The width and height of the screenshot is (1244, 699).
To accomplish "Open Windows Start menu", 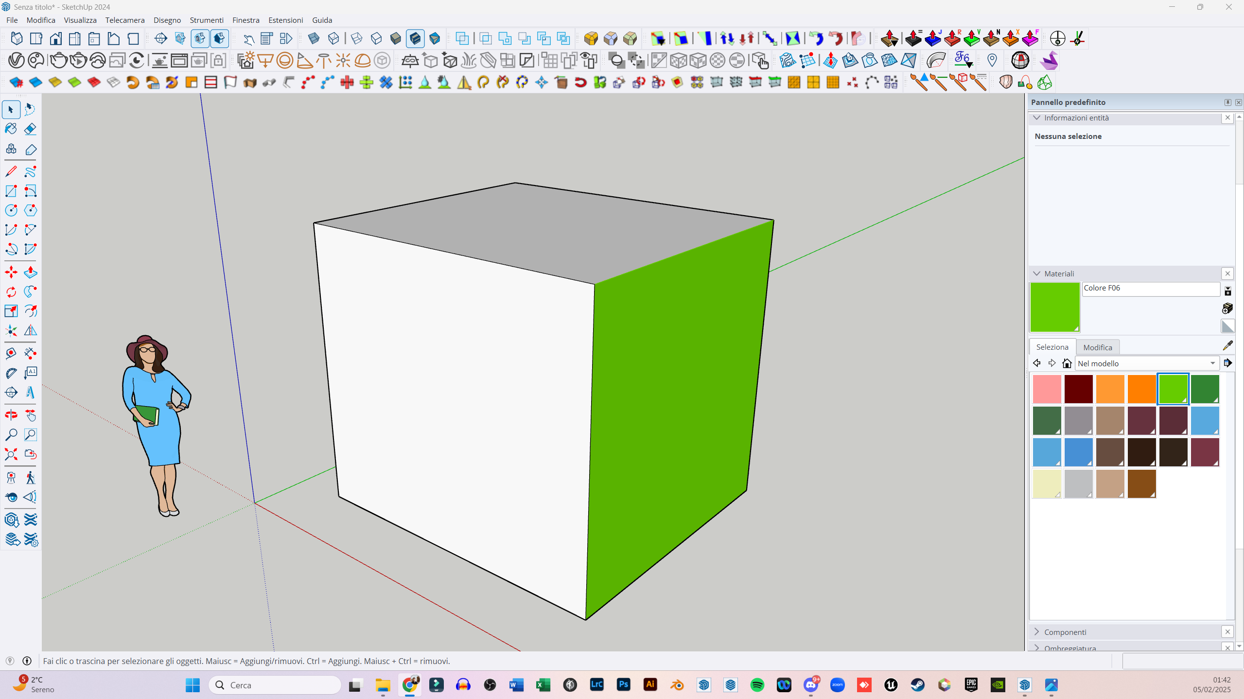I will point(193,685).
